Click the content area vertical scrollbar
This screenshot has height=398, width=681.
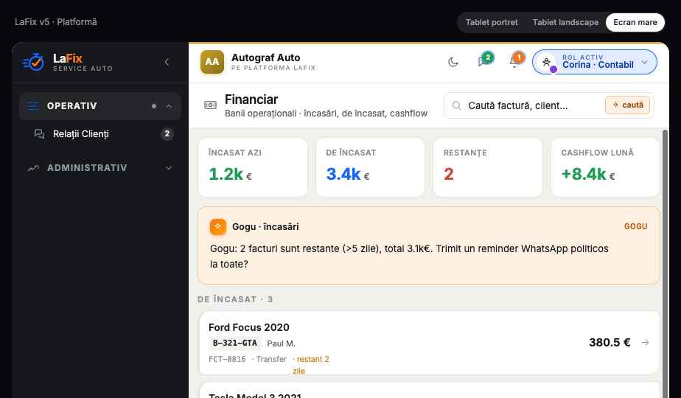665,263
